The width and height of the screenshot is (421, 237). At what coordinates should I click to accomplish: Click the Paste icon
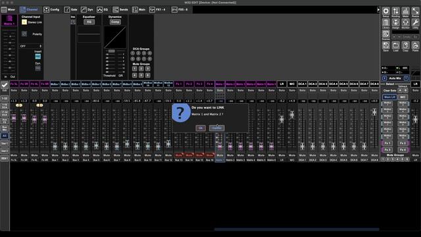(x=415, y=45)
